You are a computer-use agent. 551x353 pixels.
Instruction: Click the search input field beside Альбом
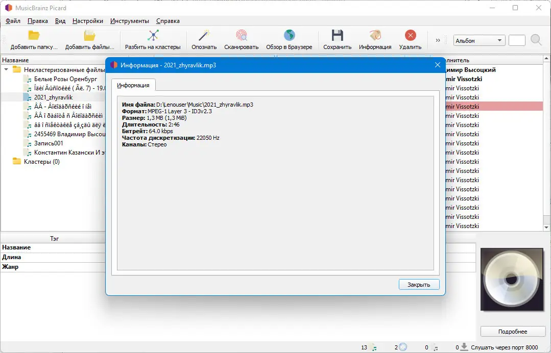[x=517, y=41]
